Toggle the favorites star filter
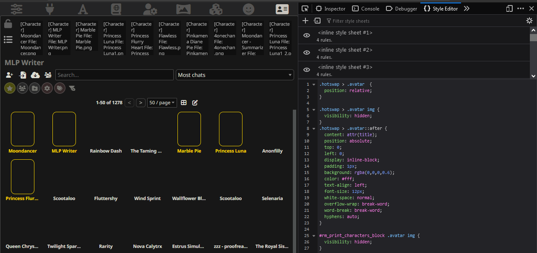The height and width of the screenshot is (253, 537). 10,88
